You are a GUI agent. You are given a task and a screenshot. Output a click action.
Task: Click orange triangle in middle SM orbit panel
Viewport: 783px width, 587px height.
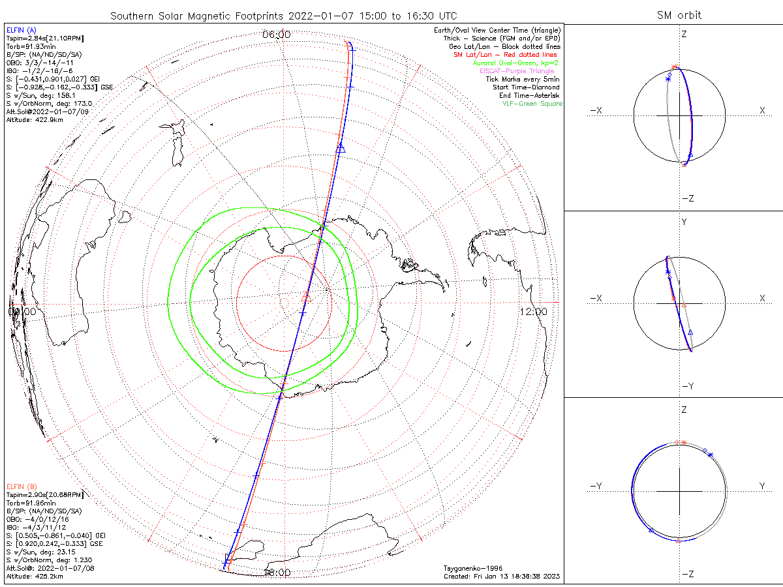coord(684,305)
